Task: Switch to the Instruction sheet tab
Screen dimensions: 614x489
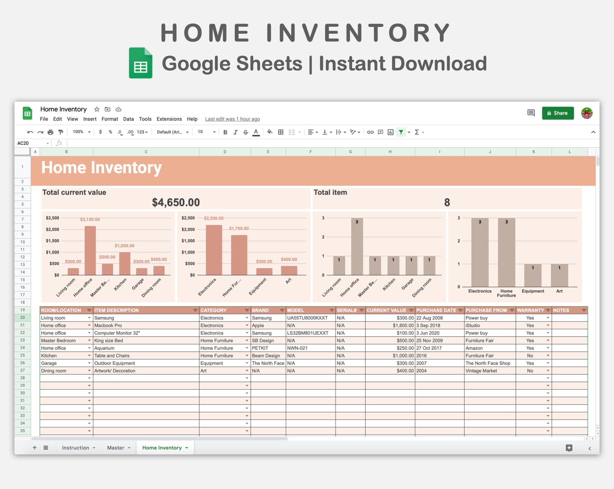Action: [79, 448]
